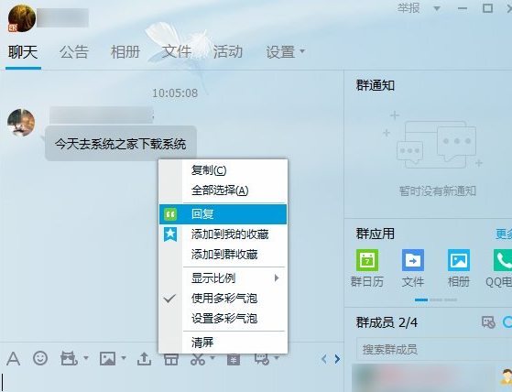Click 暂时没有新通知 text
Viewport: 512px width, 392px height.
pos(438,191)
